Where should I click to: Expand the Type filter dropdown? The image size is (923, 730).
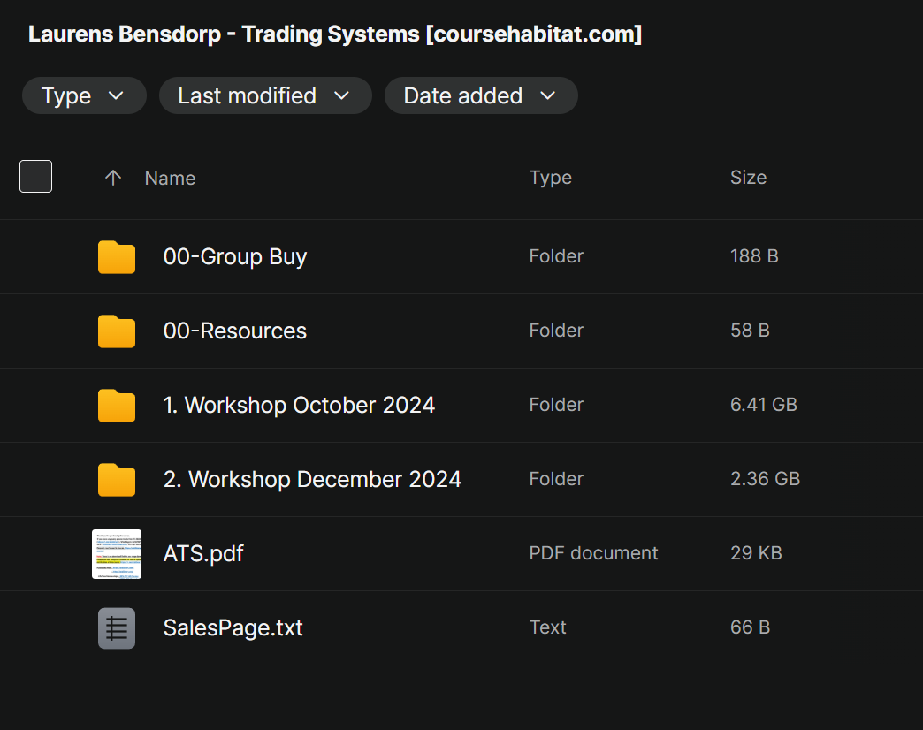click(x=84, y=95)
